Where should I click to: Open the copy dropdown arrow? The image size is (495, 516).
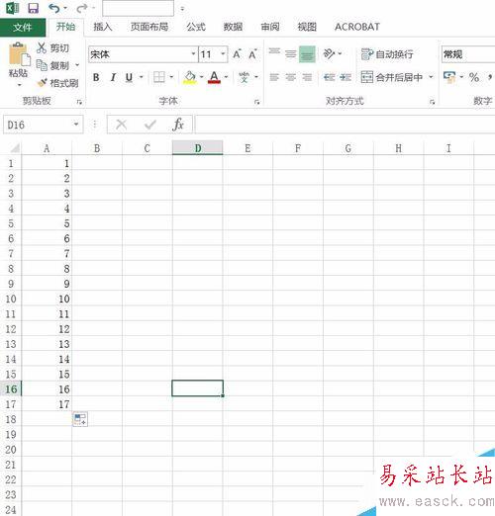point(77,65)
